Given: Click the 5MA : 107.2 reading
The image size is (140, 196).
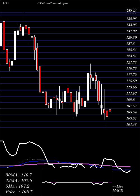Looking at the screenshot, I should click(17, 186).
